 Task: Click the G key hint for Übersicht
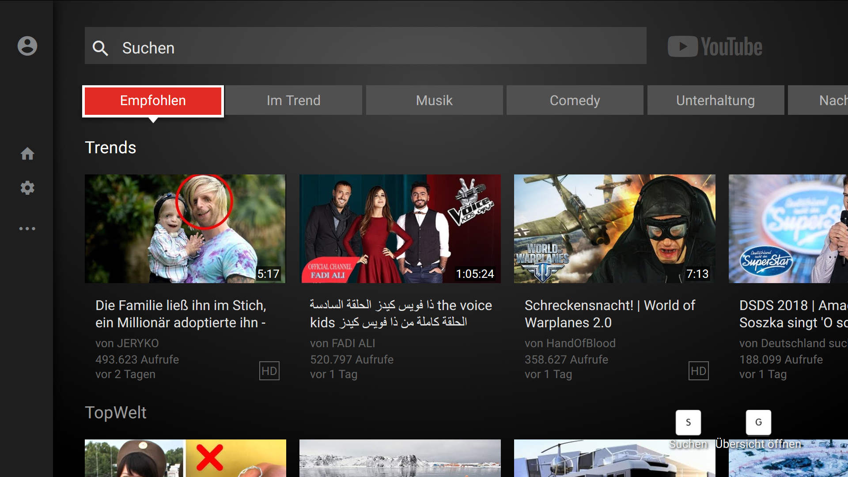758,422
